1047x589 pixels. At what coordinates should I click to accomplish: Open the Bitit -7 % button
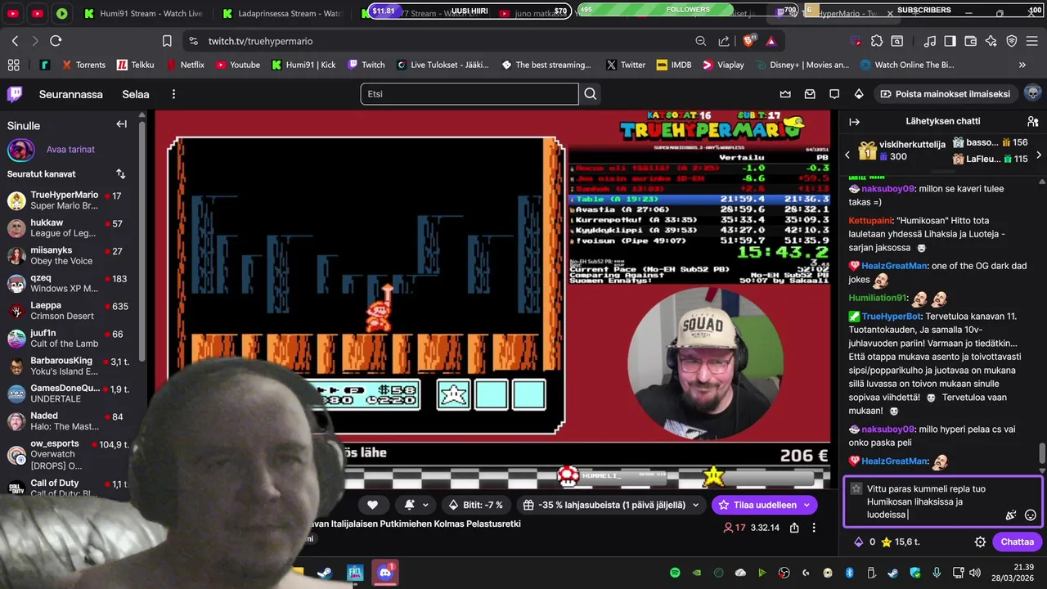(478, 505)
